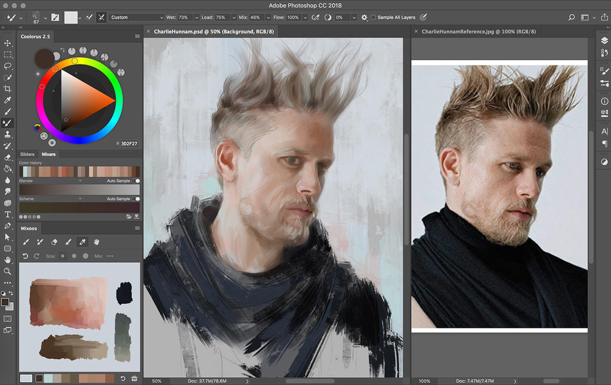Clear the Mixoos canvas with the trash icon
The image size is (611, 385).
134,378
